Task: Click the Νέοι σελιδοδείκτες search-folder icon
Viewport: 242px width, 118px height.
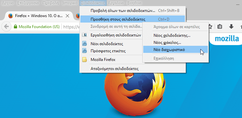Action: pyautogui.click(x=85, y=44)
